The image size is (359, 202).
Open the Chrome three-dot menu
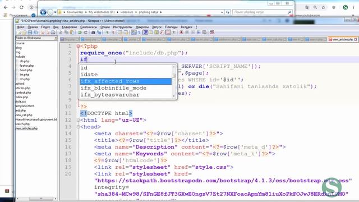[x=353, y=7]
